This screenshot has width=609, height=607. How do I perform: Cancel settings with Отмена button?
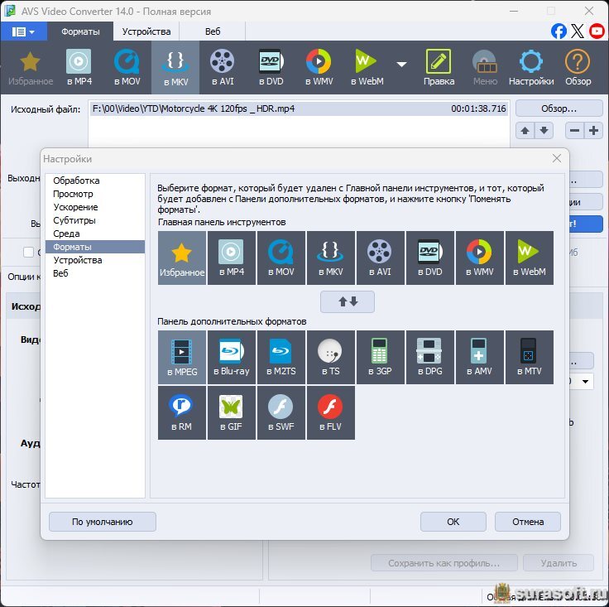tap(528, 522)
